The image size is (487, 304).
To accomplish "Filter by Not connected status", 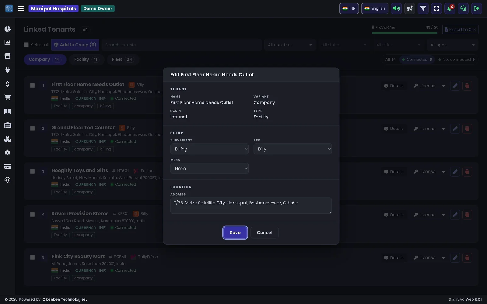I will 457,60.
